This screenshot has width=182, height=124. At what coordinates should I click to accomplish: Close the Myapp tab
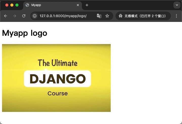tap(78, 5)
